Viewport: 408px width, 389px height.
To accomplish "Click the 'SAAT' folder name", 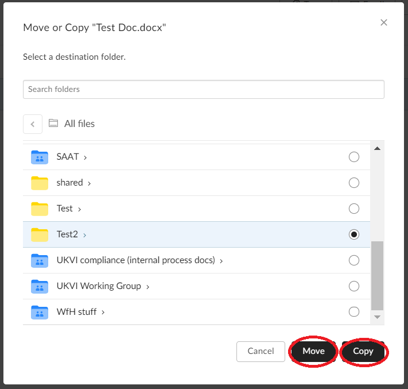I will pyautogui.click(x=68, y=157).
